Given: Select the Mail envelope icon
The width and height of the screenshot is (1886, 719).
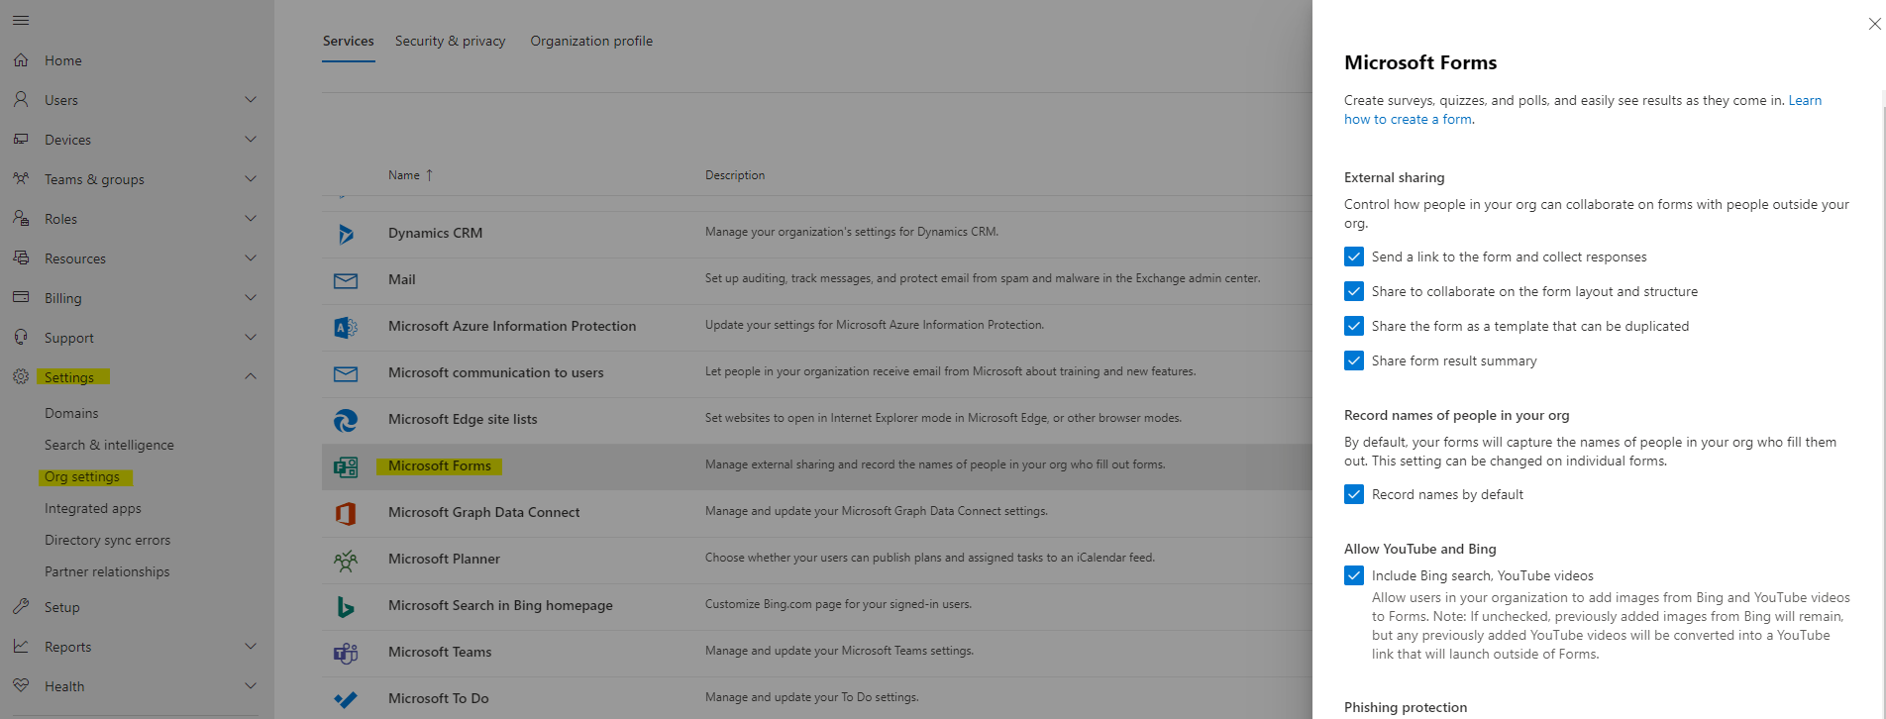Looking at the screenshot, I should pos(346,280).
